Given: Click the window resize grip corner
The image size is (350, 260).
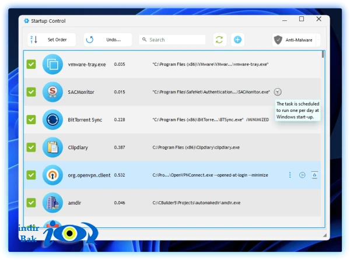Looking at the screenshot, I should click(x=325, y=236).
